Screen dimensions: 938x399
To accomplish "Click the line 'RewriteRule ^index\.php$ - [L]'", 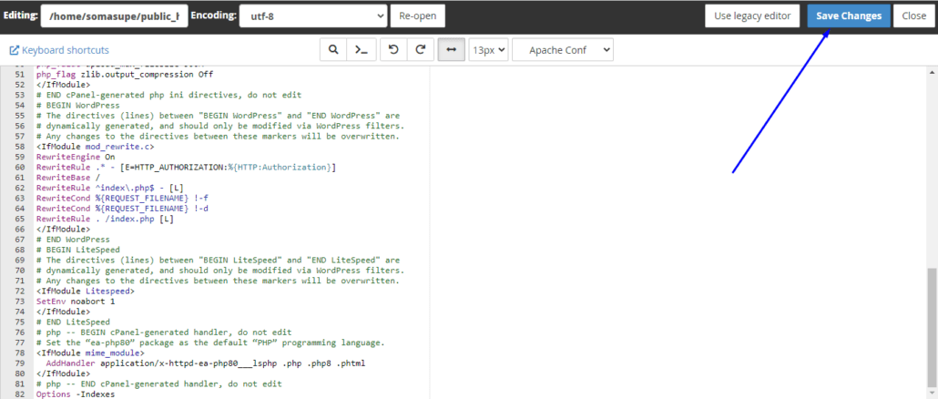I will [x=110, y=188].
